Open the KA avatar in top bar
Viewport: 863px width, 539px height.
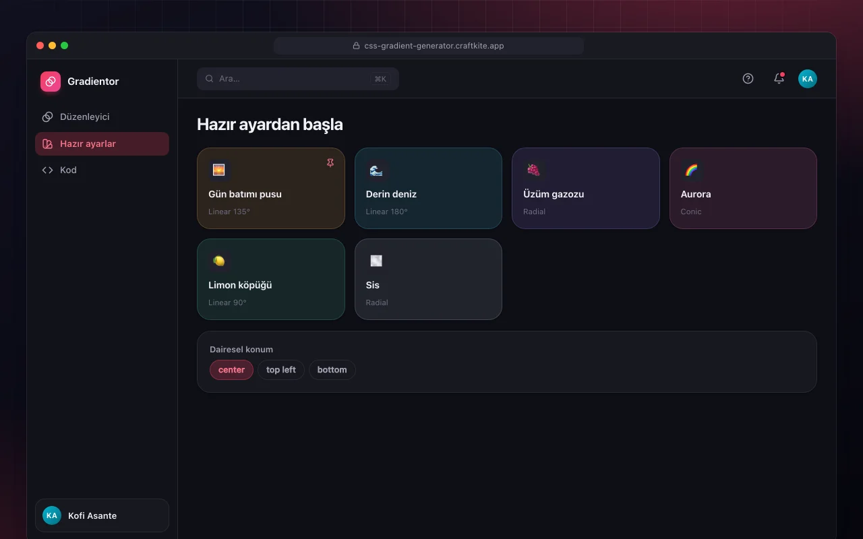point(808,79)
